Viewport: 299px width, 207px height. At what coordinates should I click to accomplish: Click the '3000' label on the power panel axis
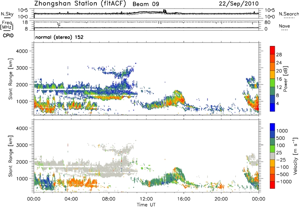pos(22,68)
